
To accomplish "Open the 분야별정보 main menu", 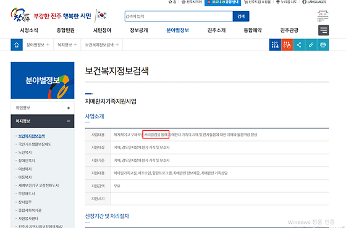I will [178, 30].
